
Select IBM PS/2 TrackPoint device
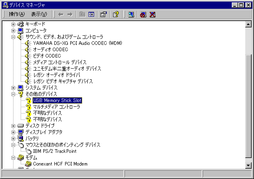pyautogui.click(x=55, y=151)
